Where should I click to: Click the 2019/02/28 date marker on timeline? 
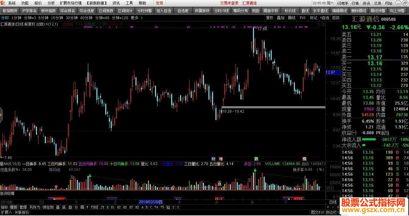(151, 202)
